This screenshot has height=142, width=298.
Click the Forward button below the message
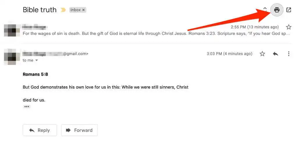coord(79,130)
